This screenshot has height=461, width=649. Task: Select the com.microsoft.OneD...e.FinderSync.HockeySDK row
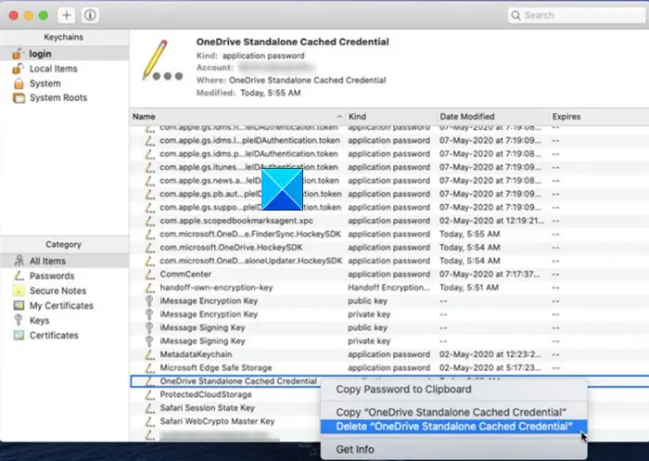pyautogui.click(x=389, y=234)
